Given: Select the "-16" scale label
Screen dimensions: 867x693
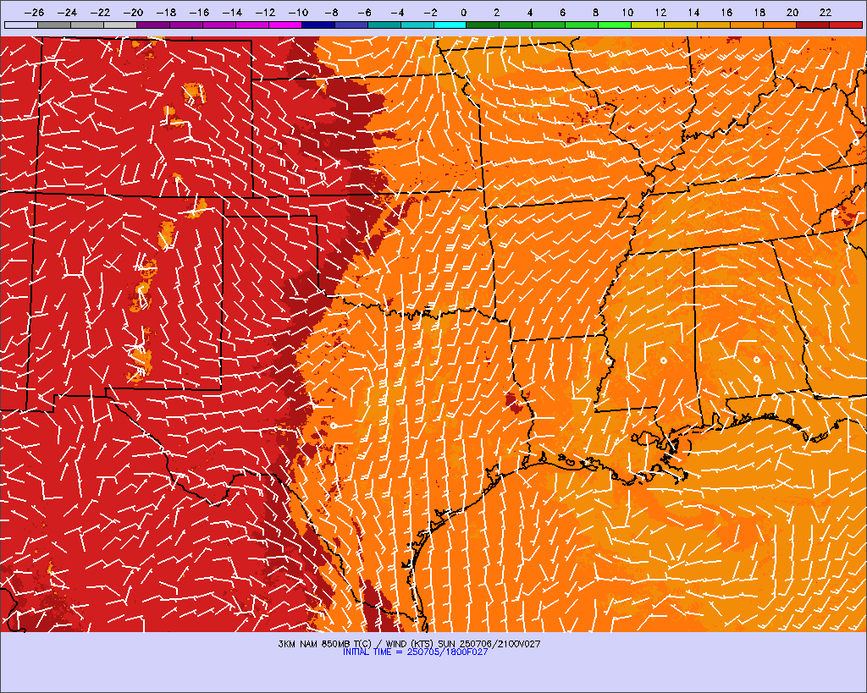Looking at the screenshot, I should click(200, 13).
